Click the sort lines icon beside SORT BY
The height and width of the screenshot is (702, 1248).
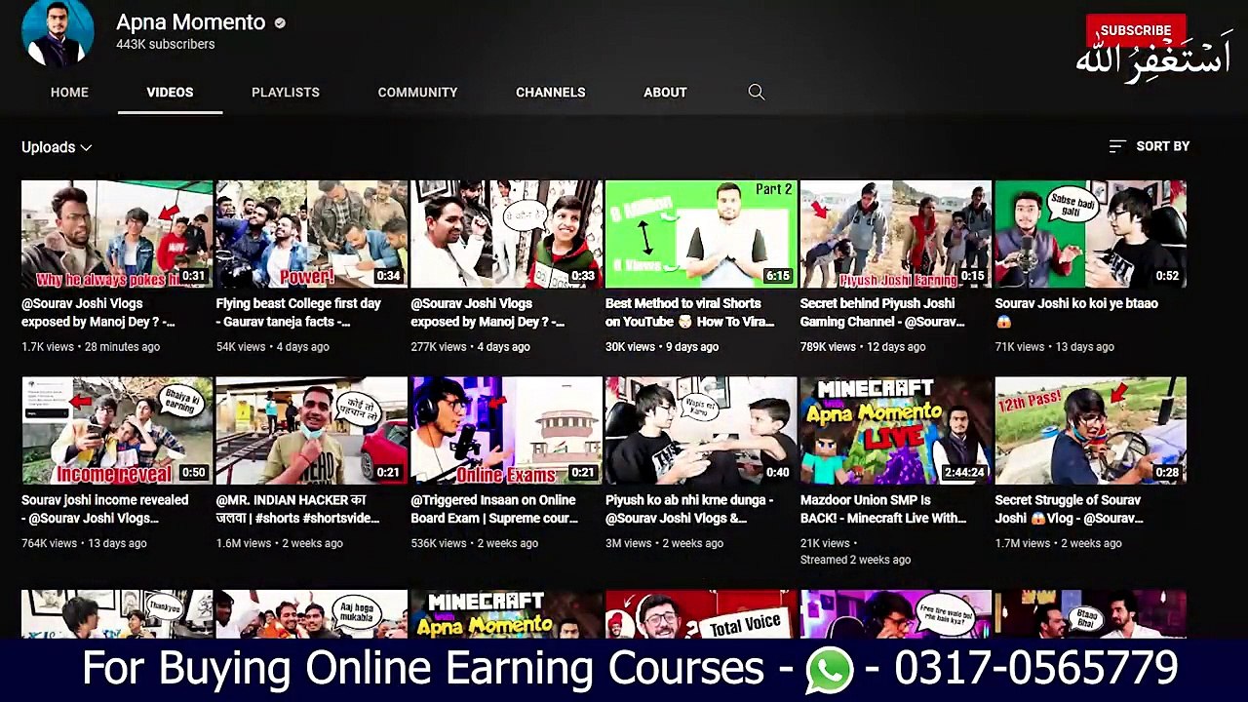pos(1117,146)
